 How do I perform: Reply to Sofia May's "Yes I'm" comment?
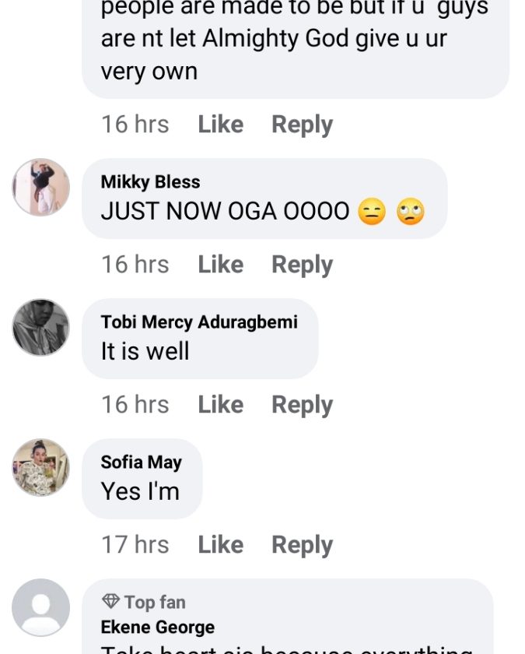302,545
